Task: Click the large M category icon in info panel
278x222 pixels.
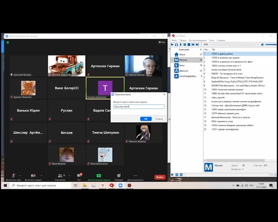Action: click(209, 167)
